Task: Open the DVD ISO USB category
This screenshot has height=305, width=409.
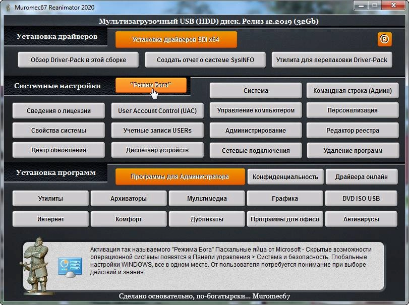Action: (361, 199)
